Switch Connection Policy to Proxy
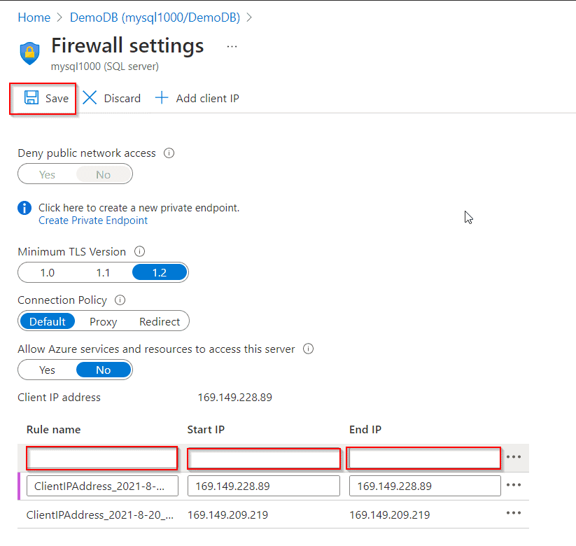Viewport: 576px width, 546px height. 103,321
